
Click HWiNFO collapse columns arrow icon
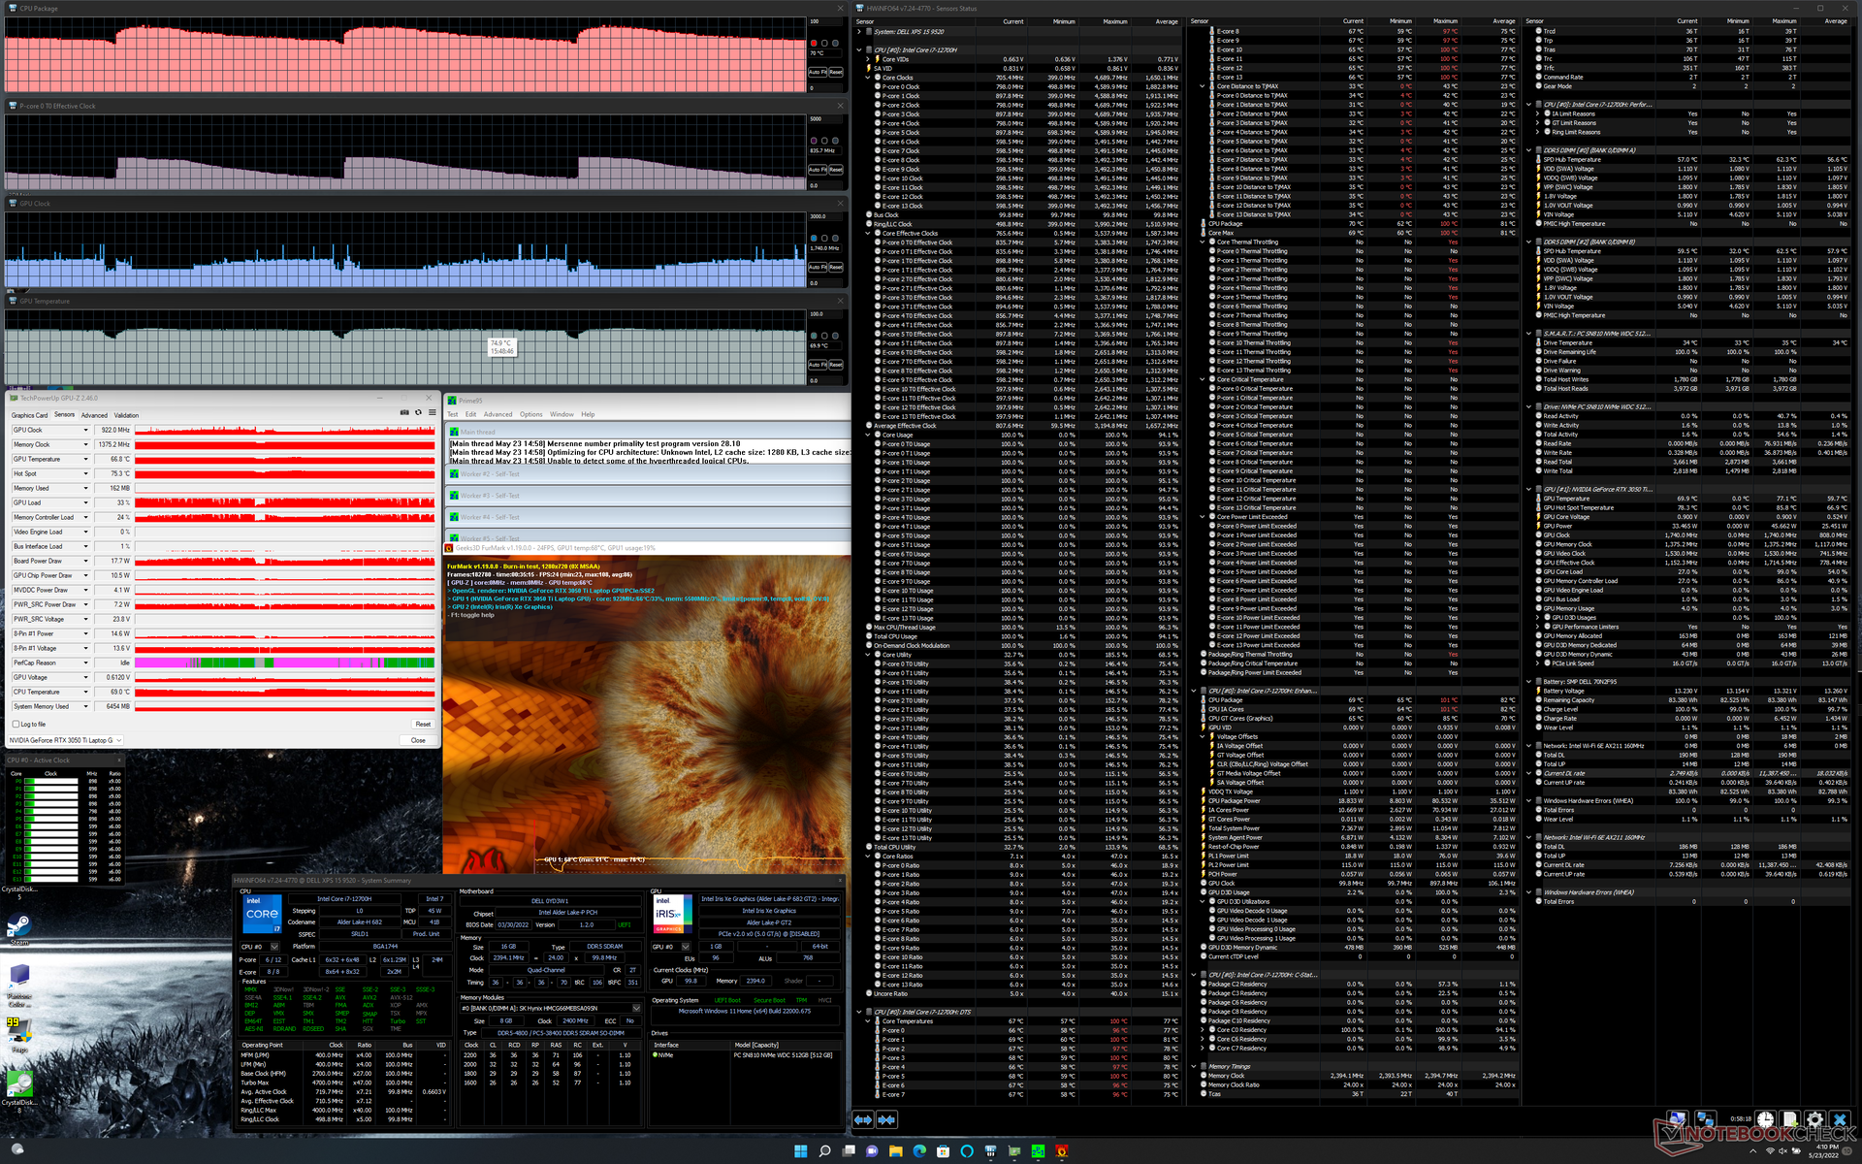[x=886, y=1119]
